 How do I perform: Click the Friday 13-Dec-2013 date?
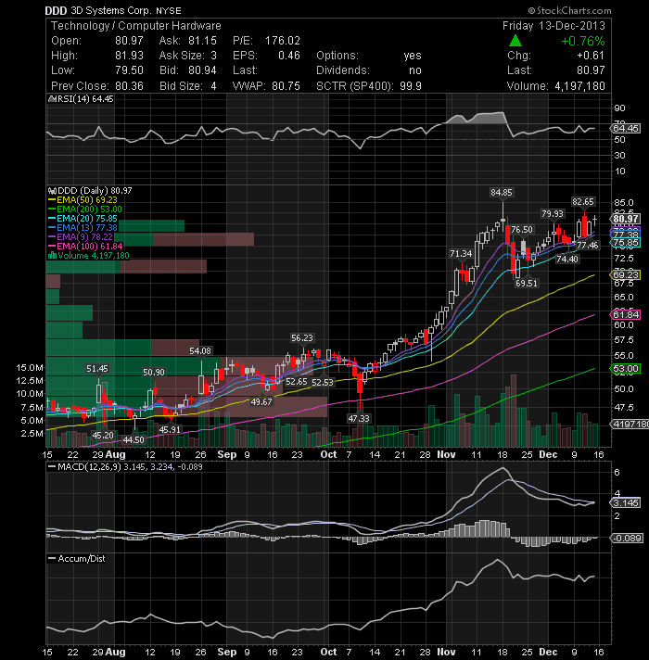coord(554,26)
